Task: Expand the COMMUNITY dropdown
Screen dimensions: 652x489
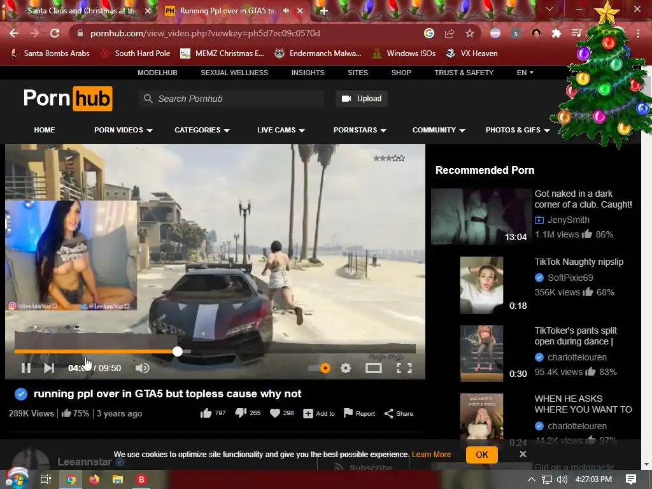Action: 439,130
